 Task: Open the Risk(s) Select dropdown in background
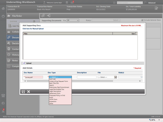click(106, 20)
